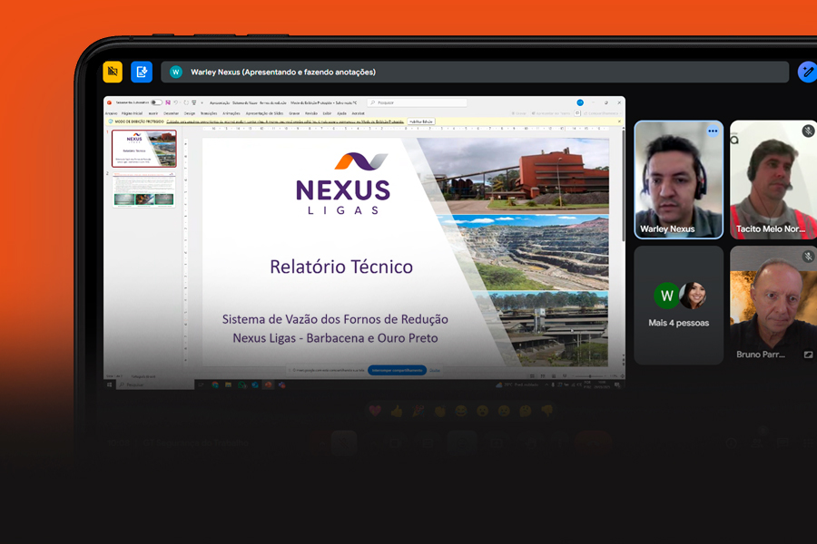The image size is (817, 544).
Task: Click the weather widget in shared taskbar
Action: pyautogui.click(x=517, y=385)
